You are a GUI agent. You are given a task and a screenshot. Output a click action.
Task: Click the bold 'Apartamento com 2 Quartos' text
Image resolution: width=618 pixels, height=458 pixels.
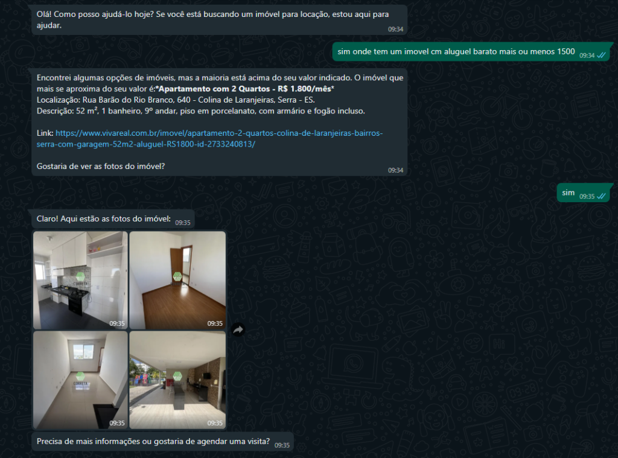214,89
